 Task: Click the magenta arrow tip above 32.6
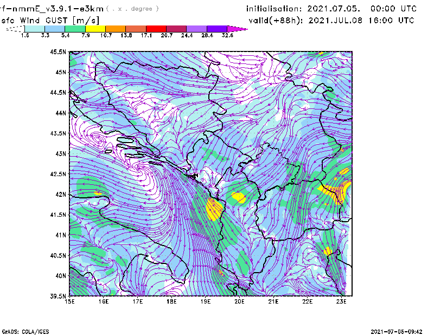(x=237, y=29)
